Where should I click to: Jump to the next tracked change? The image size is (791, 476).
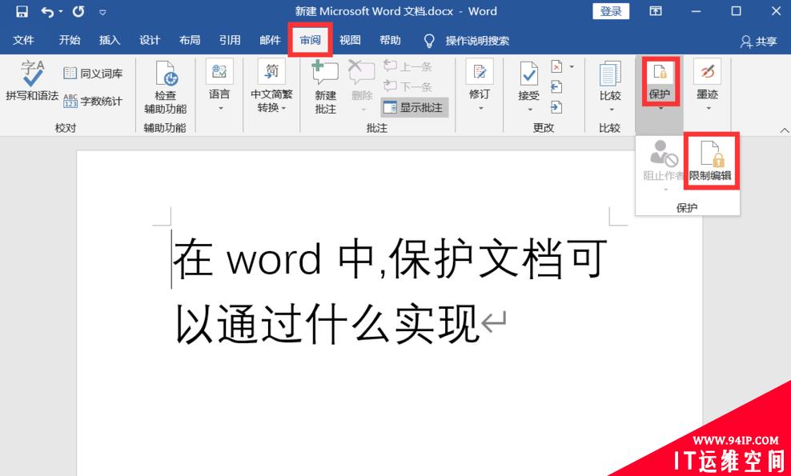click(x=556, y=107)
